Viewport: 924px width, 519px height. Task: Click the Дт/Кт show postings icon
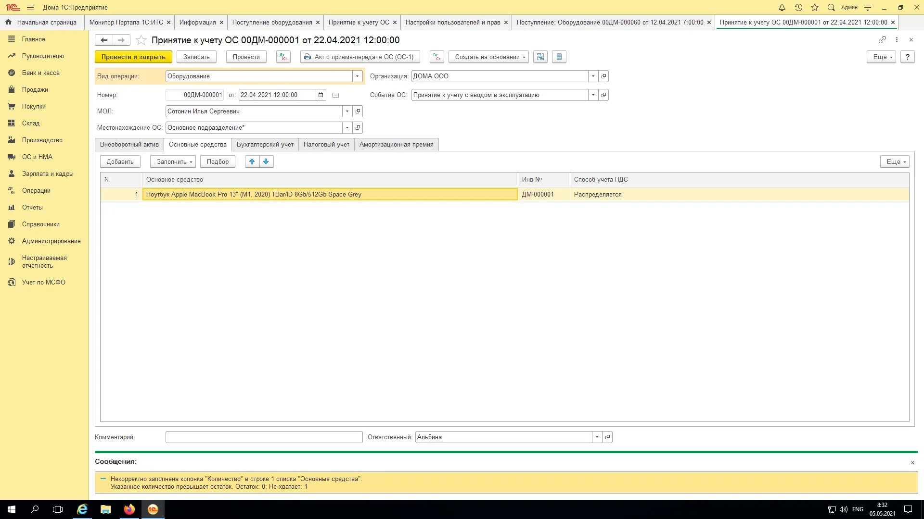point(283,57)
